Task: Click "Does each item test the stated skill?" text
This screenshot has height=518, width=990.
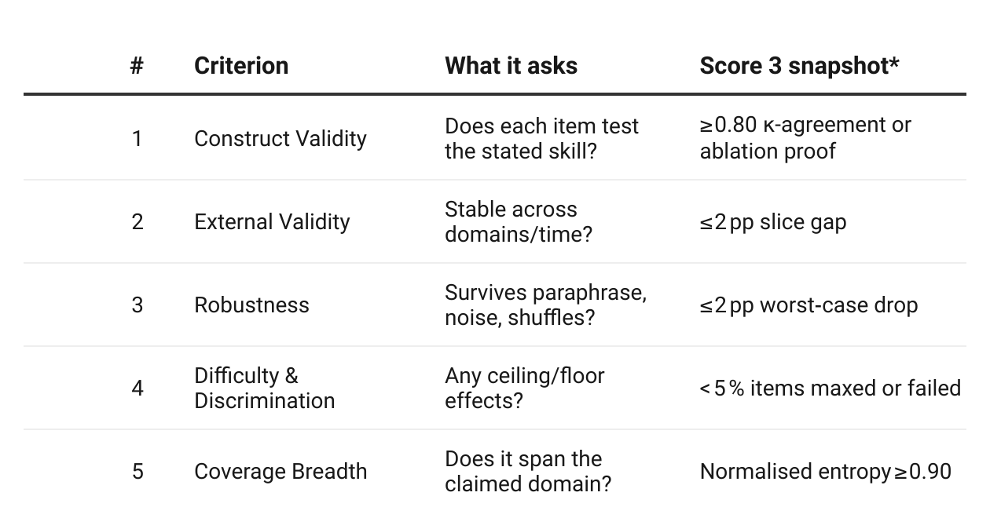Action: point(541,139)
